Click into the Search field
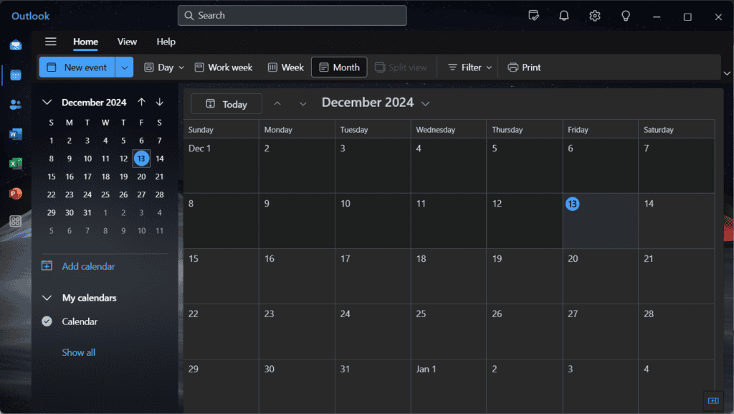The height and width of the screenshot is (414, 734). click(292, 16)
